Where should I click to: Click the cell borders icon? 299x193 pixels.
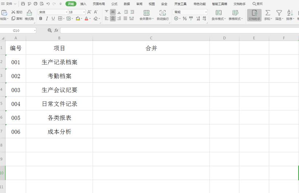(x=60, y=19)
